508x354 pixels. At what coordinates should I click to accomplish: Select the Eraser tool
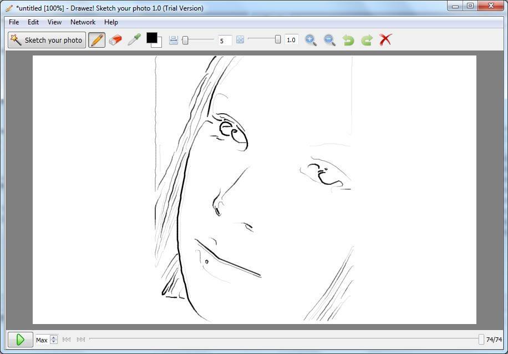point(115,40)
